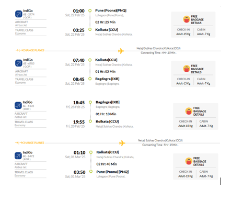Viewport: 243px width, 199px height.
Task: Select the Pune (Poona)[PNQ] origin text
Action: [x=111, y=10]
